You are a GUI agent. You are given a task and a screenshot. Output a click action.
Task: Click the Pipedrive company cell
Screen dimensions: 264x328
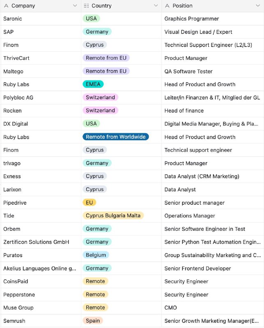click(41, 203)
